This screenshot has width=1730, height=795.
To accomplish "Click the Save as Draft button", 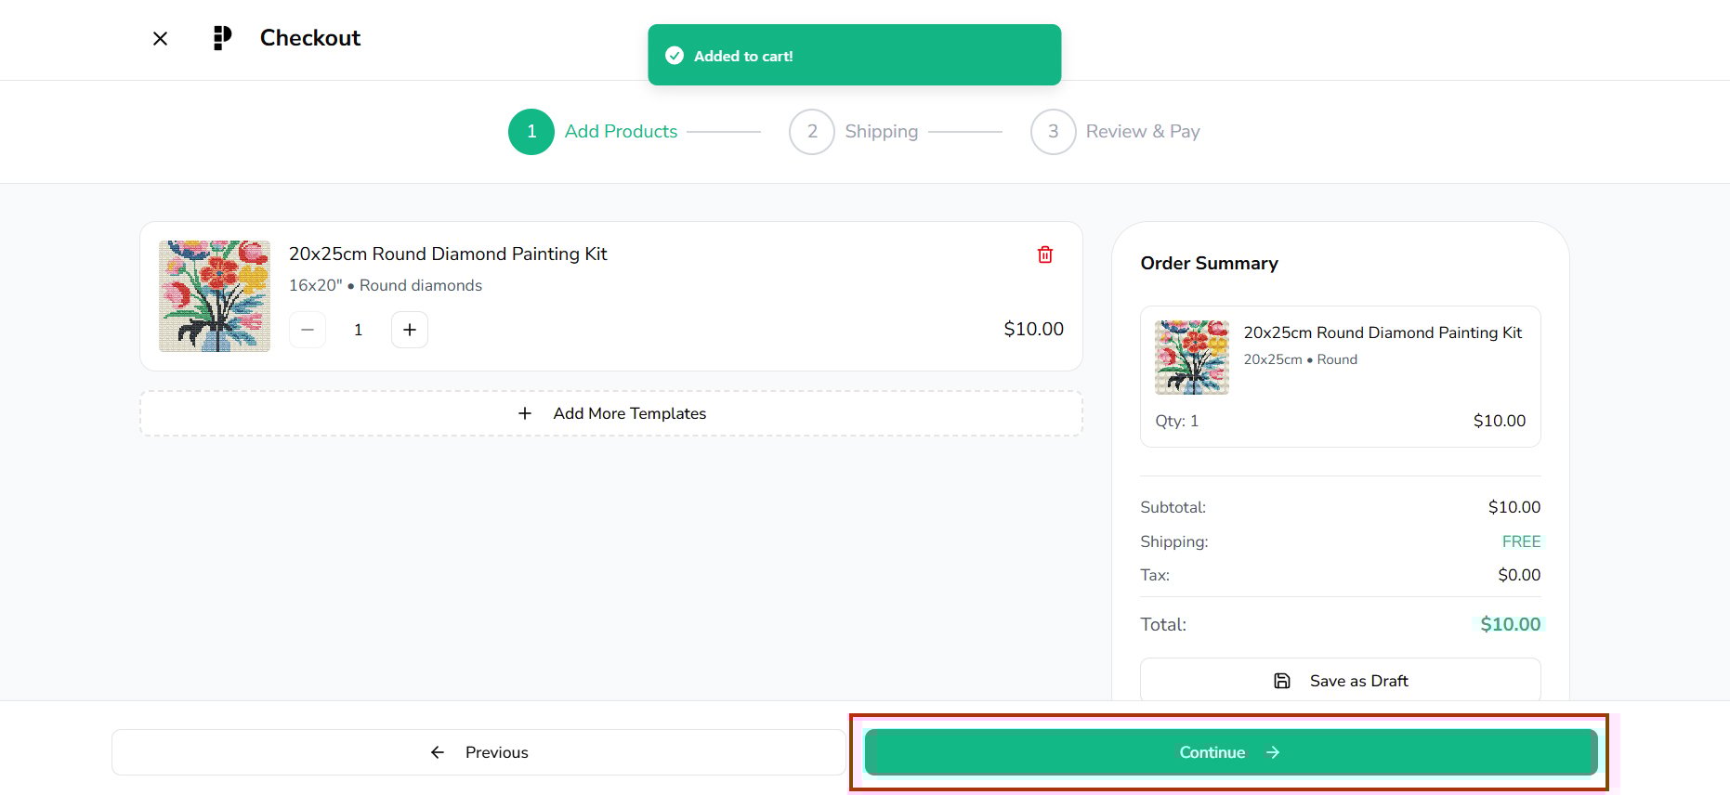I will [1340, 681].
